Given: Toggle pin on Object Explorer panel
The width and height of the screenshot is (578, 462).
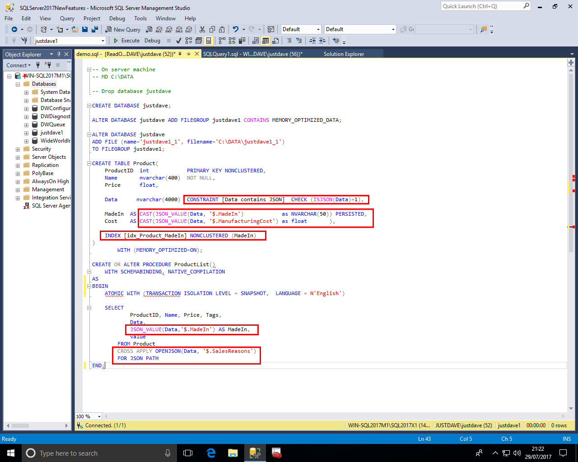Looking at the screenshot, I should [59, 54].
